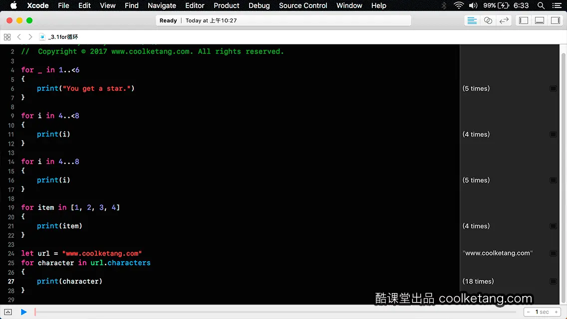
Task: Show result for line 16 print(i)
Action: [x=553, y=180]
